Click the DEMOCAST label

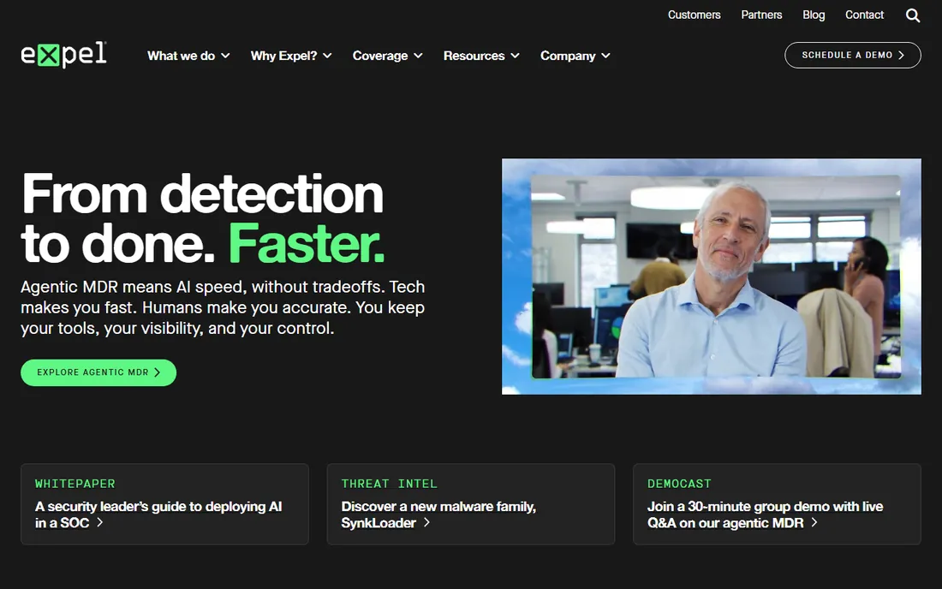[x=679, y=484]
